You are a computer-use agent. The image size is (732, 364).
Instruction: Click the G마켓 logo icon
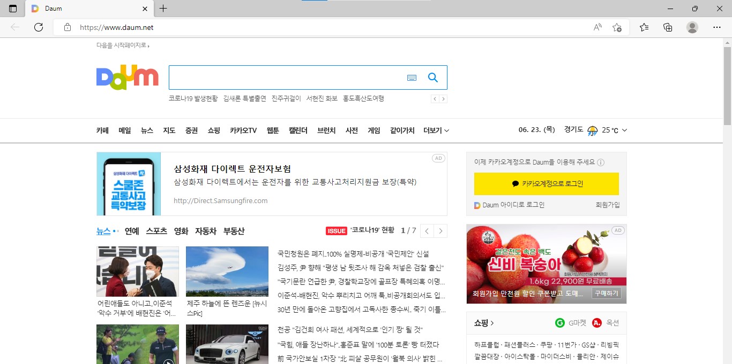(560, 323)
